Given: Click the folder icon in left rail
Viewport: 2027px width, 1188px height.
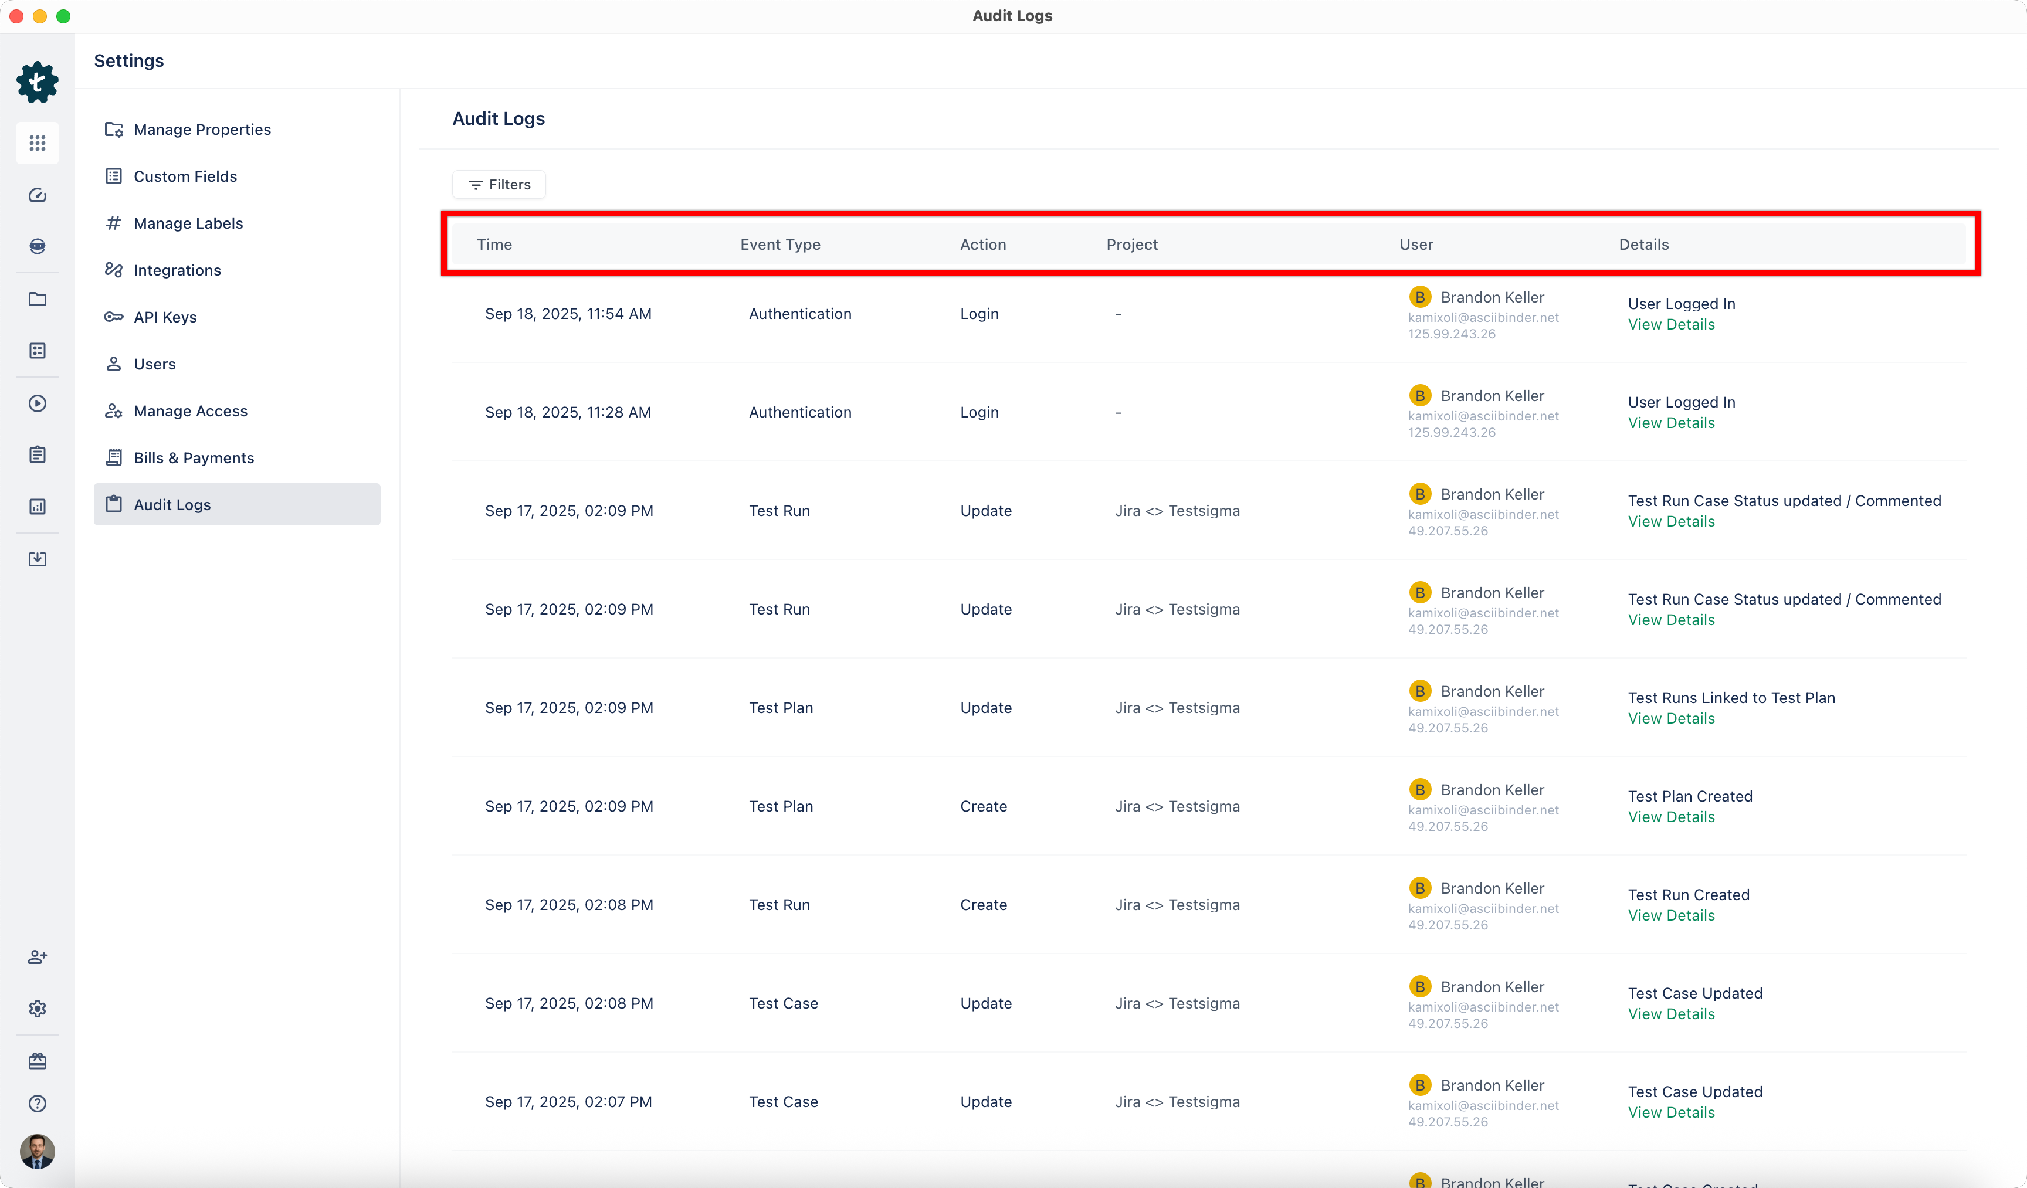Looking at the screenshot, I should pos(37,299).
